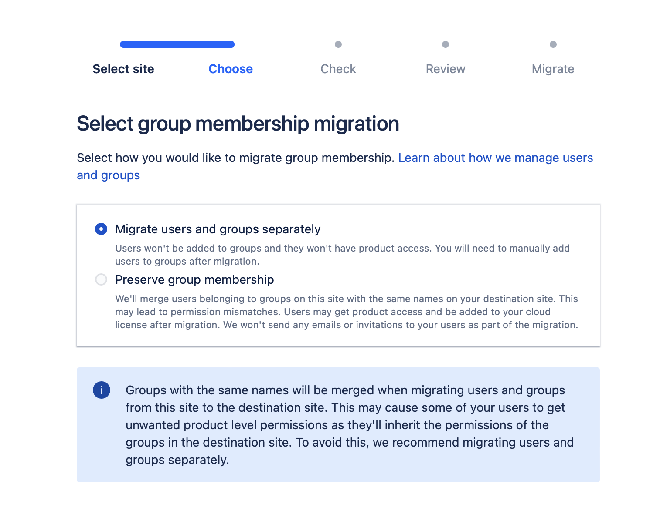Select 'Preserve group membership' radio button
The width and height of the screenshot is (660, 511).
pyautogui.click(x=101, y=279)
